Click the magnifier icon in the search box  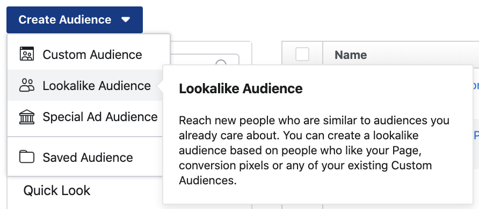click(221, 63)
